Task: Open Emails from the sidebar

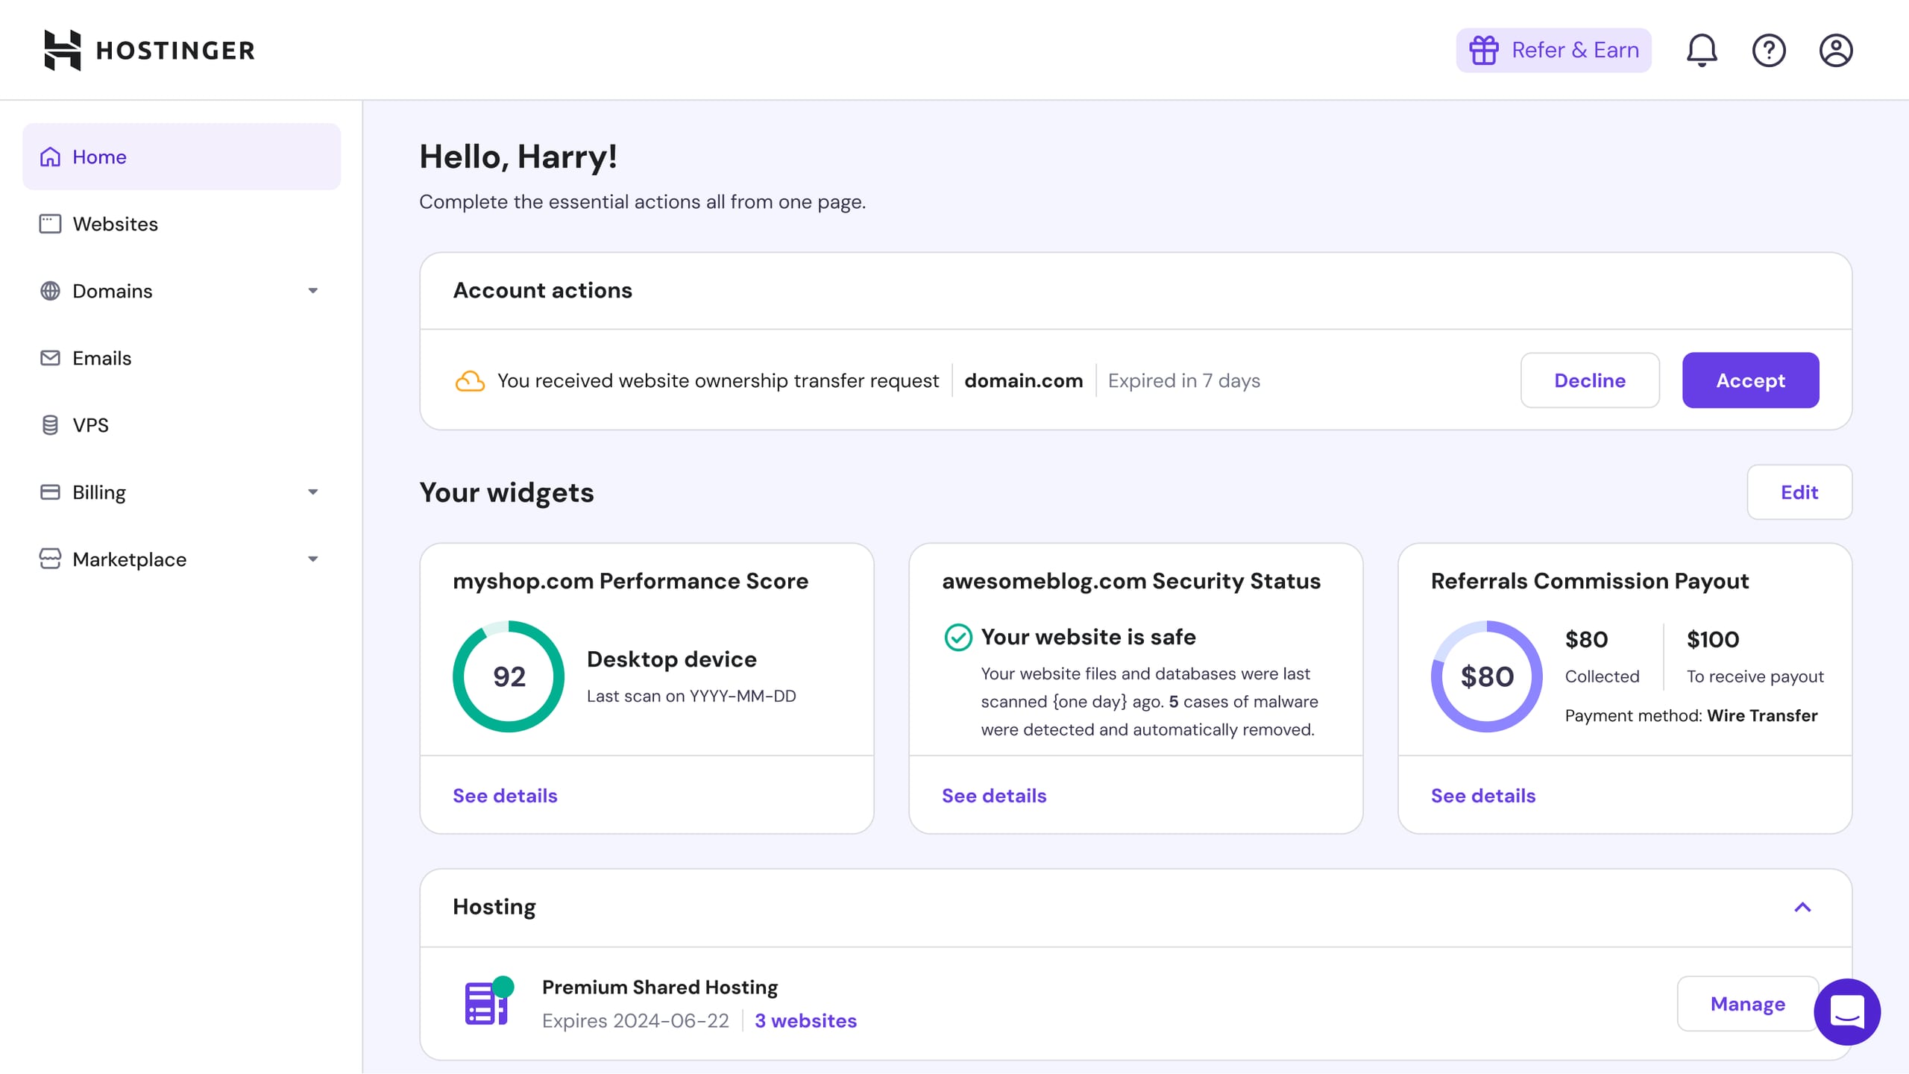Action: pyautogui.click(x=101, y=358)
